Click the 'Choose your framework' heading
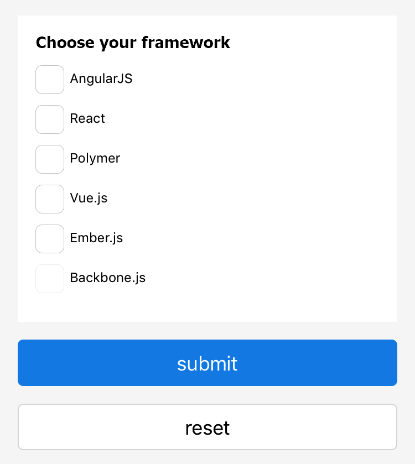Viewport: 415px width, 464px height. tap(133, 43)
